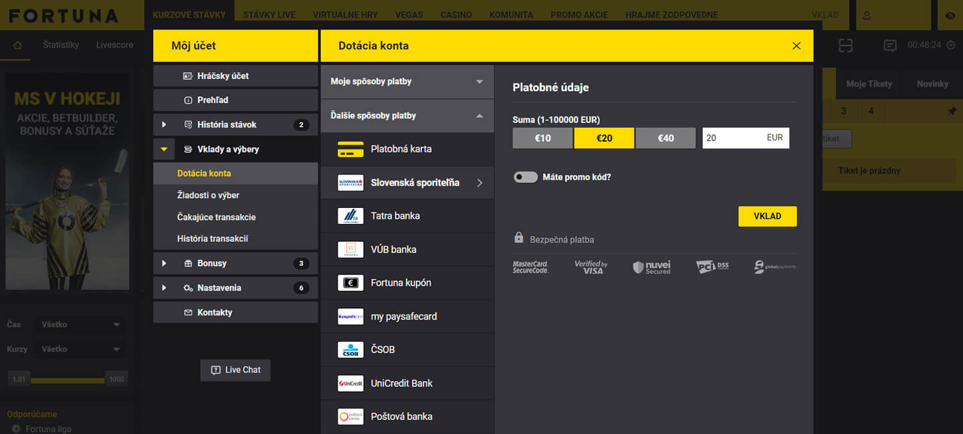Click the Fortuna logo

tap(64, 15)
